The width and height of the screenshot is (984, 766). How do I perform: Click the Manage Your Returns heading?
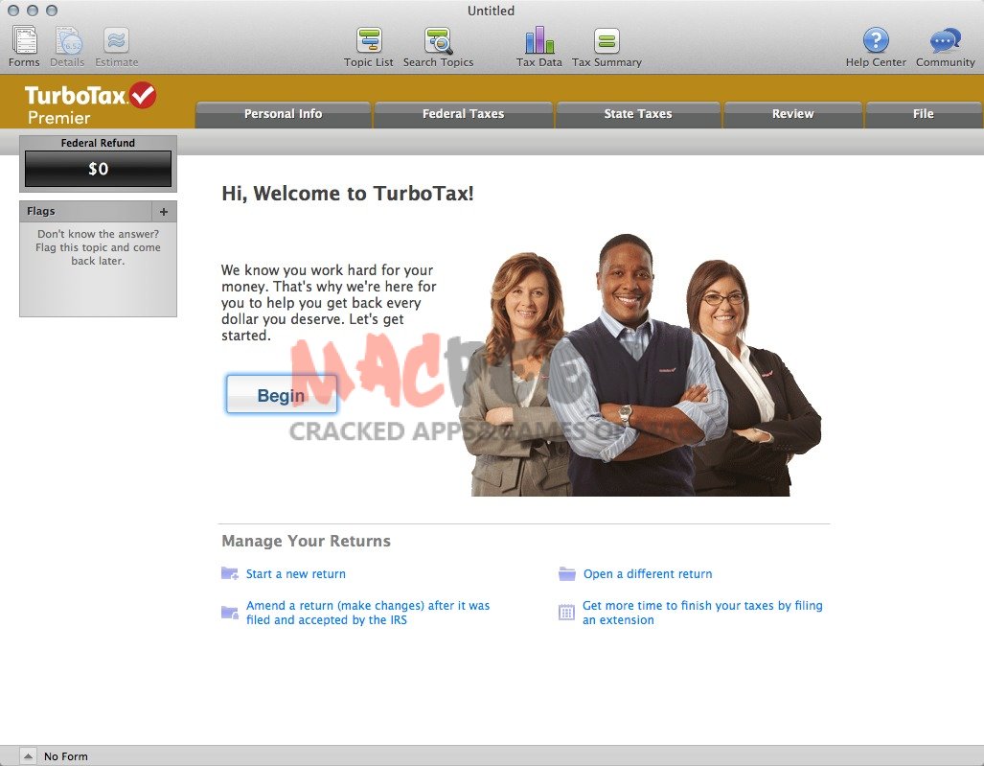tap(307, 542)
